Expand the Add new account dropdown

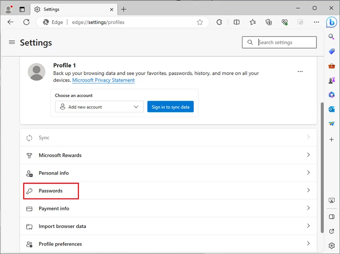click(99, 107)
